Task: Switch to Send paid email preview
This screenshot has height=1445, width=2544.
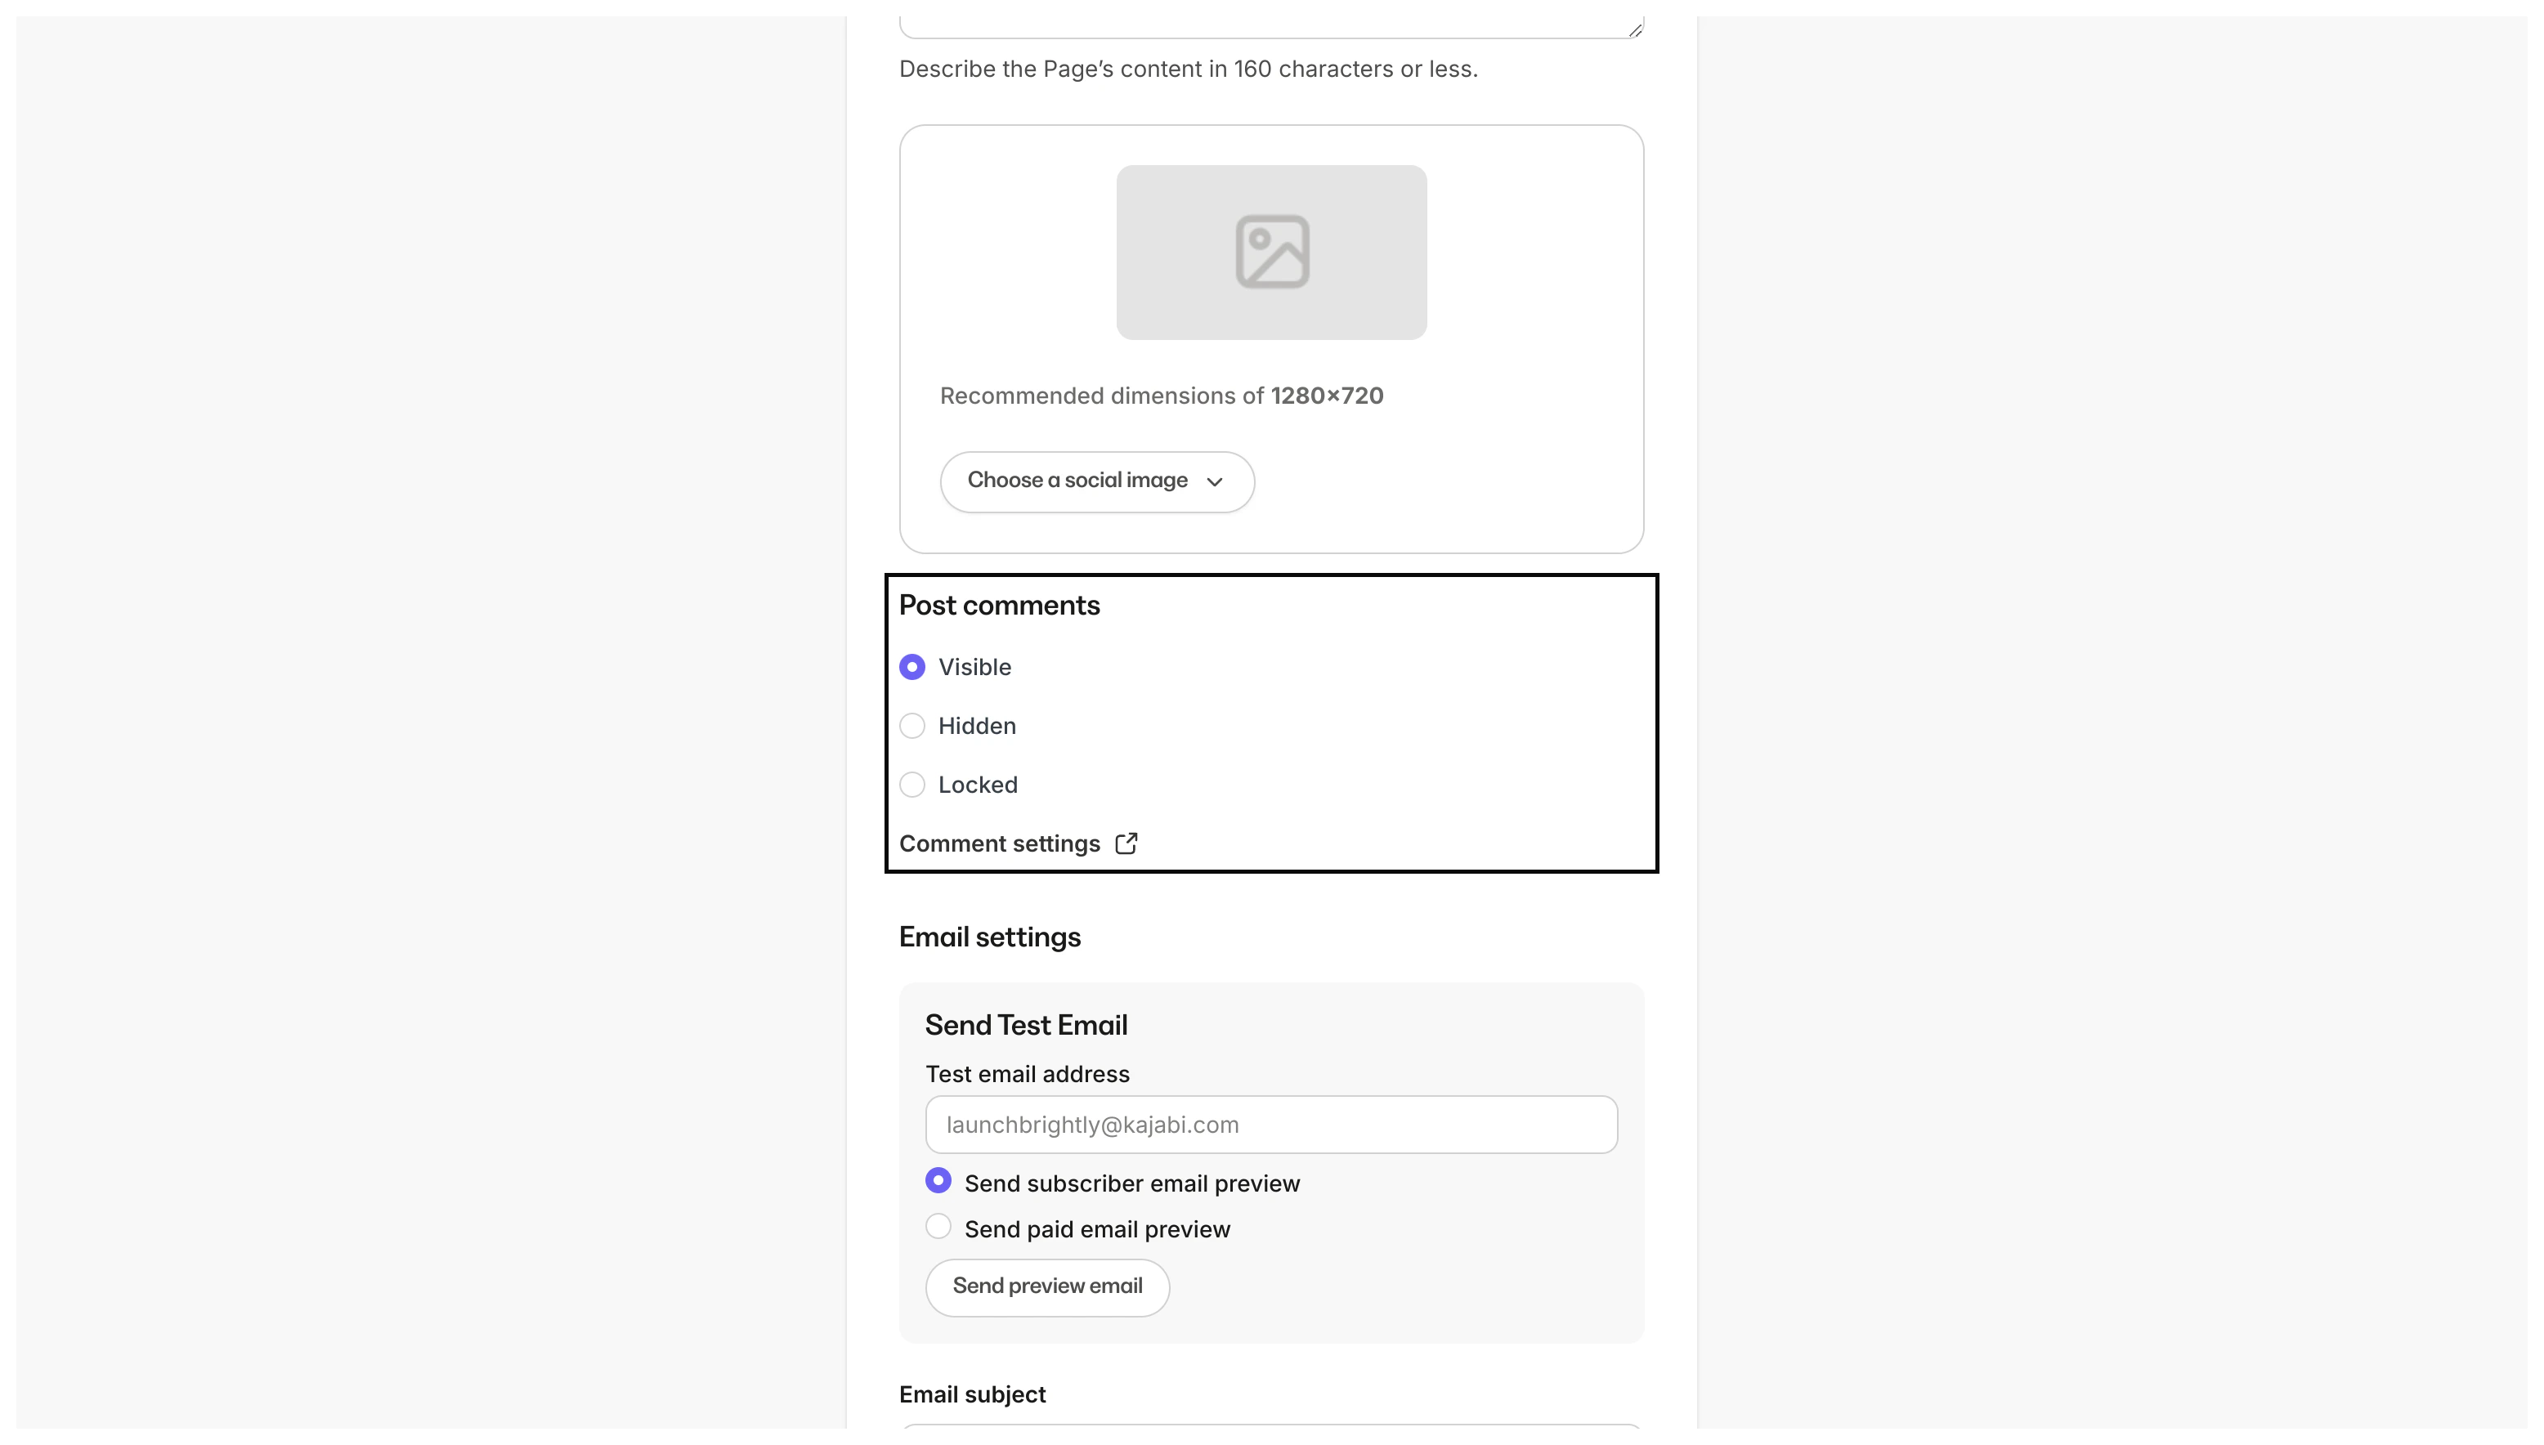Action: point(938,1226)
